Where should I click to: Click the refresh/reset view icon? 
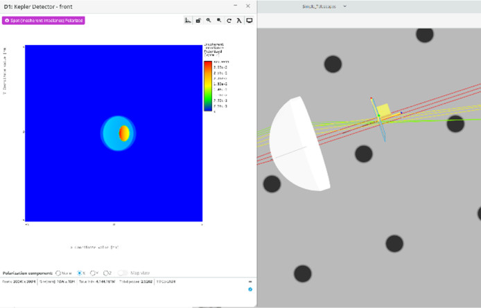point(229,21)
